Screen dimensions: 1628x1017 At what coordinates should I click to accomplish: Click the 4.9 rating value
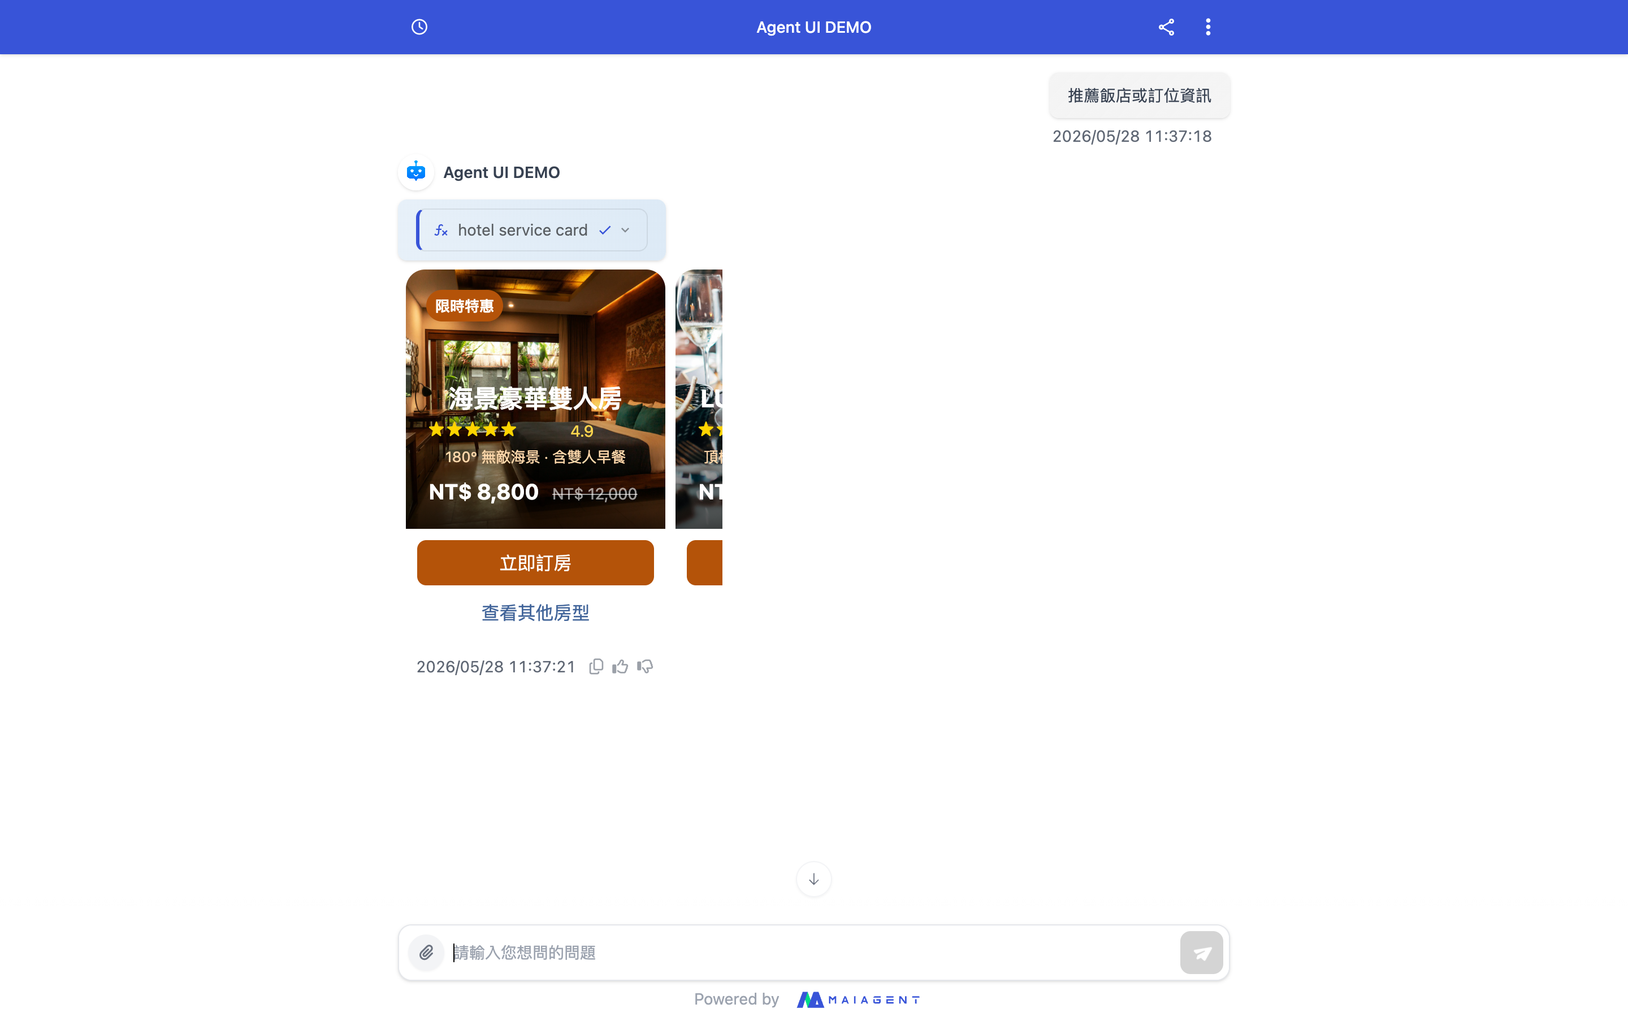582,431
